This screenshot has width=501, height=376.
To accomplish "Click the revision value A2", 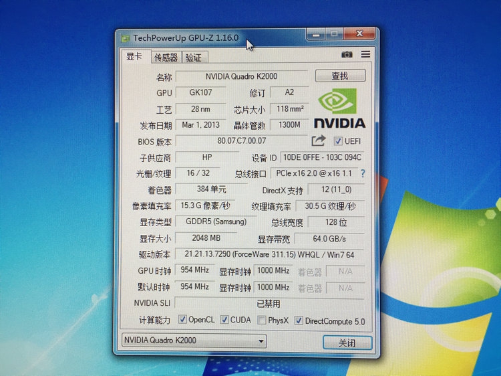I will coord(289,92).
